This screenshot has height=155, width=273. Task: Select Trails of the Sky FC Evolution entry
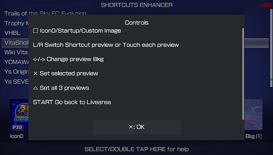point(45,13)
